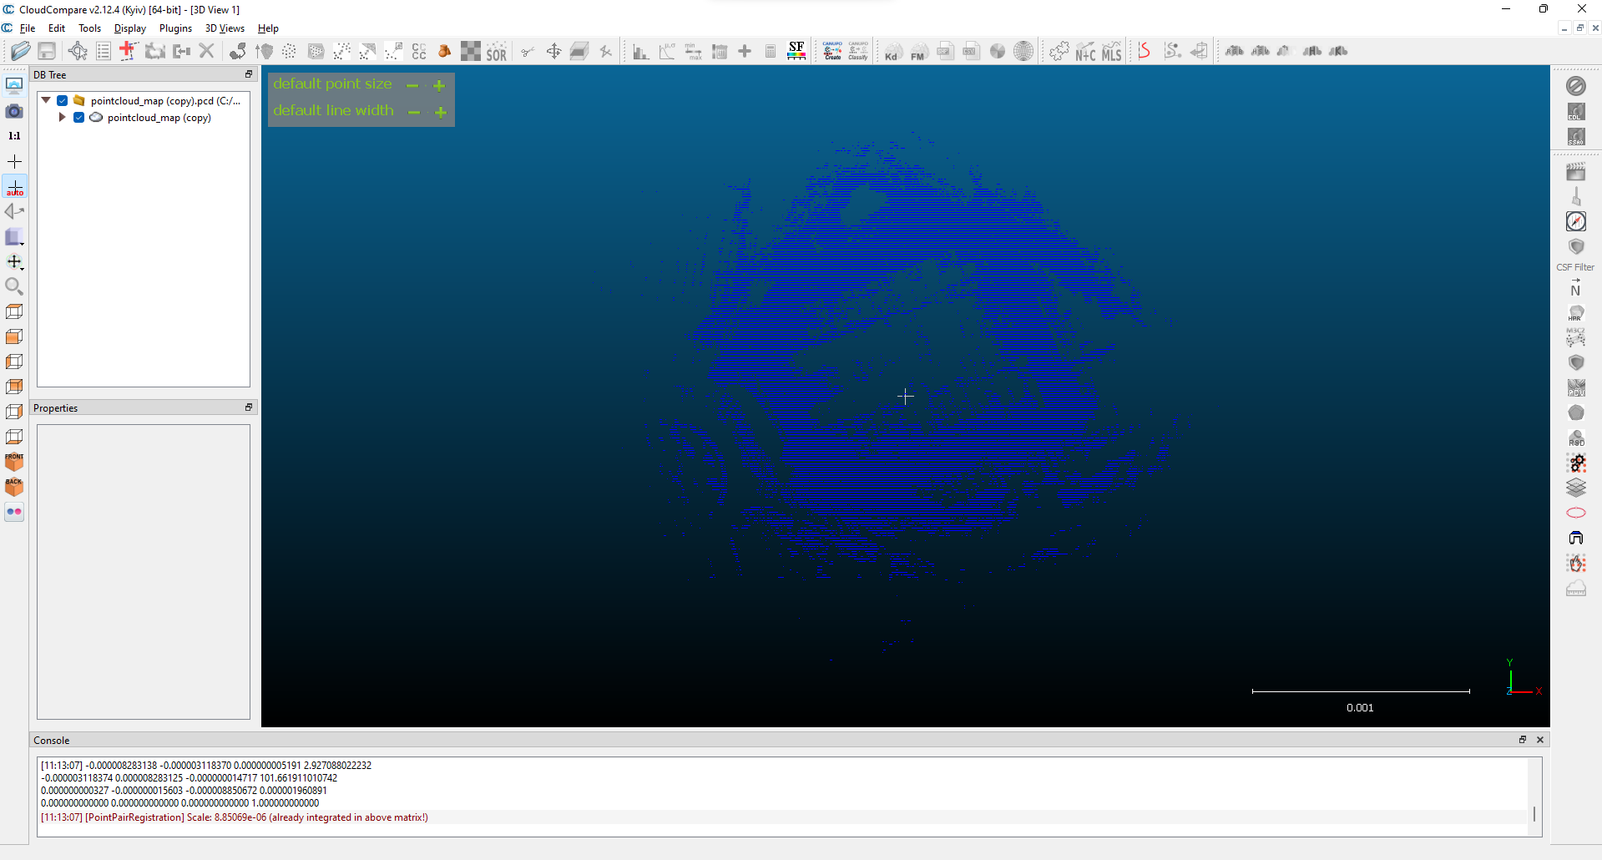Open the view perspective mode dropdown

click(14, 238)
